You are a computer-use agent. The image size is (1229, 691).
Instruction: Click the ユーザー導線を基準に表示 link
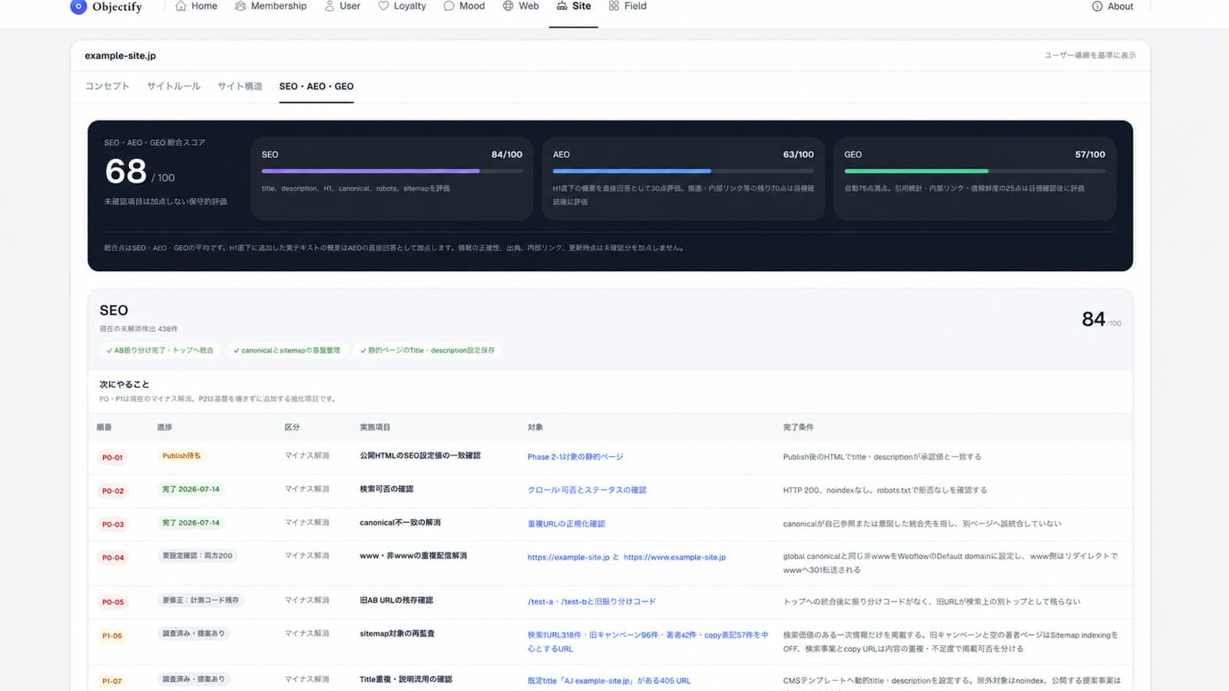click(x=1090, y=55)
